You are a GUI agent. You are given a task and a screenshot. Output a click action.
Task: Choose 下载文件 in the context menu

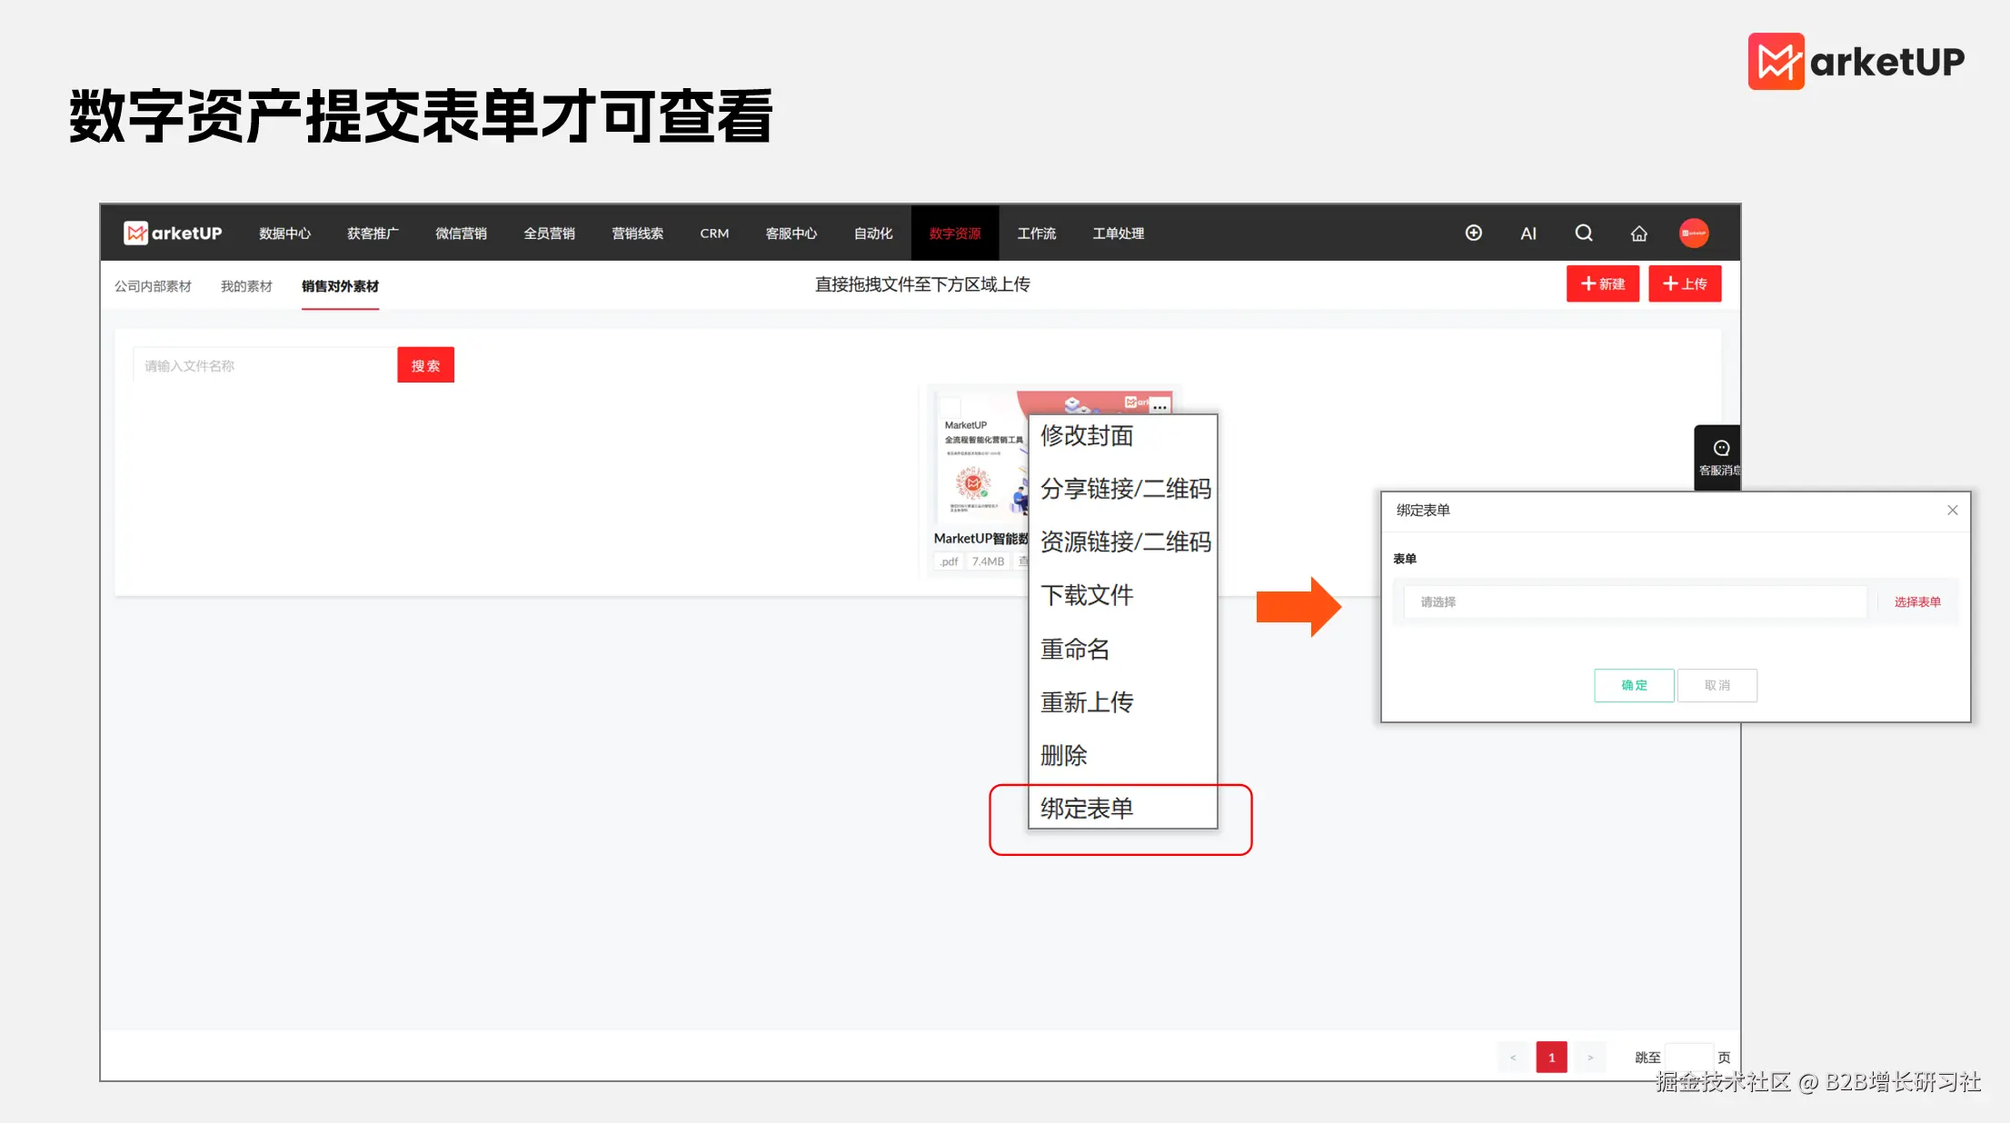[x=1087, y=595]
